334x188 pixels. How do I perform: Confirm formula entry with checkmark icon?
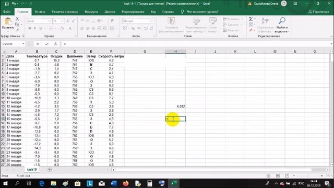click(x=47, y=44)
